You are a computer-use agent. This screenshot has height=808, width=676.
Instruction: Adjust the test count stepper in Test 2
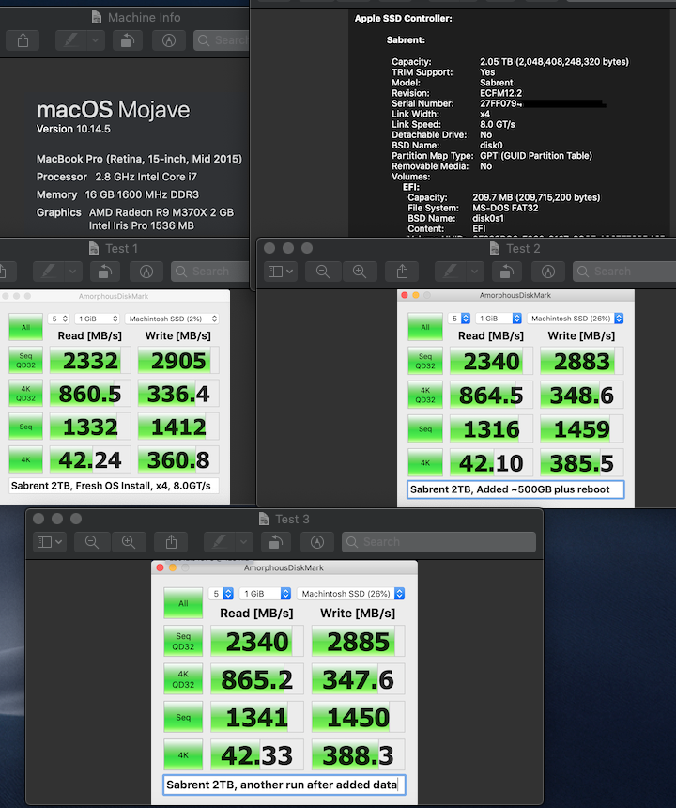[x=466, y=318]
